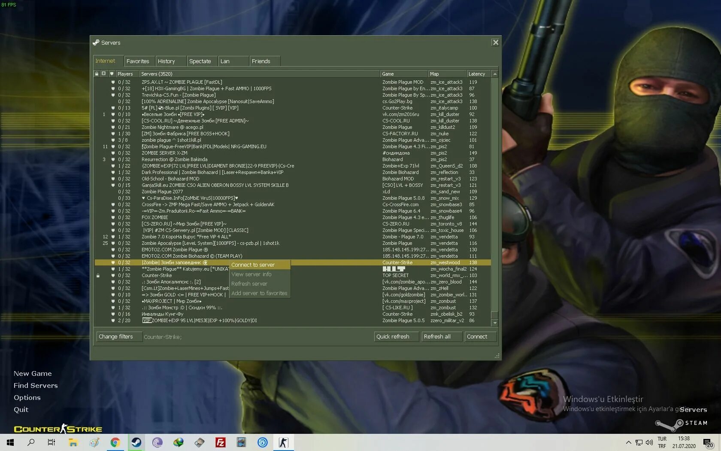Open the History tab
Image resolution: width=721 pixels, height=451 pixels.
[x=170, y=61]
